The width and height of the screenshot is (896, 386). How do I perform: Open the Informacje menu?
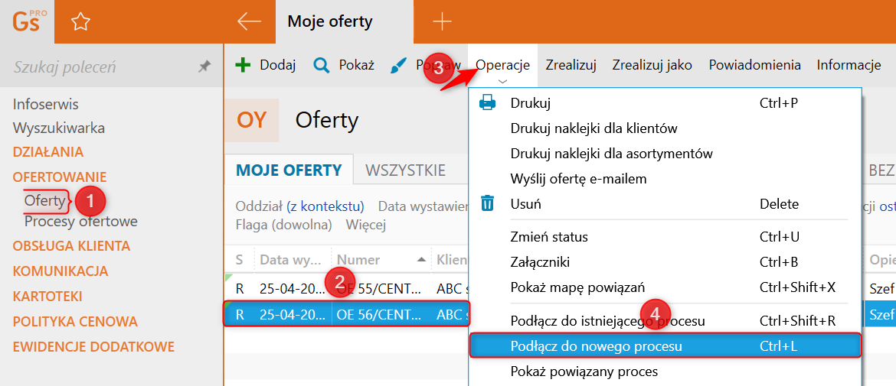coord(849,65)
